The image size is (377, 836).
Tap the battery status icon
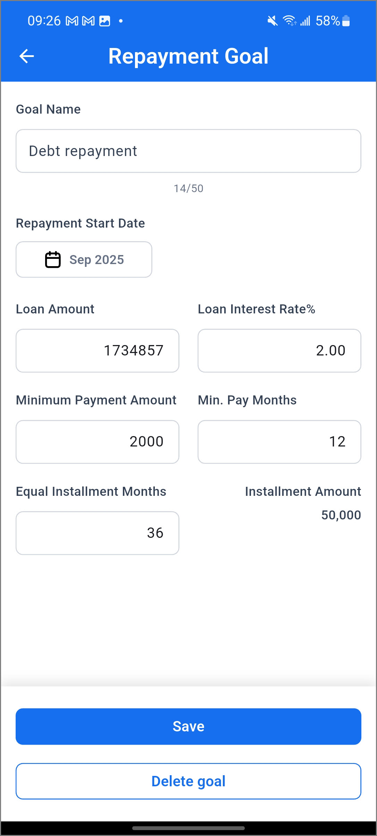click(346, 21)
